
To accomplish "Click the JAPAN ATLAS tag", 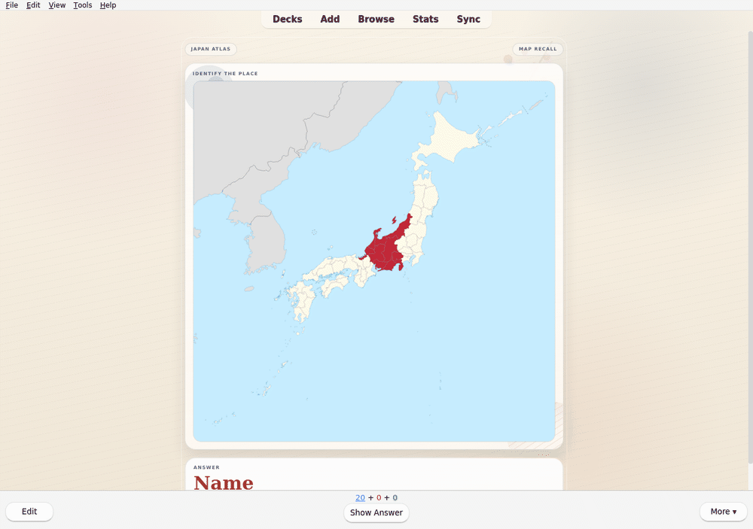I will [211, 49].
